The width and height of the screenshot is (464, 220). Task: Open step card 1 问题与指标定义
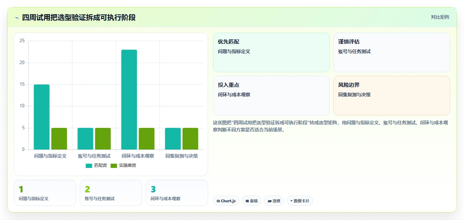pos(45,193)
